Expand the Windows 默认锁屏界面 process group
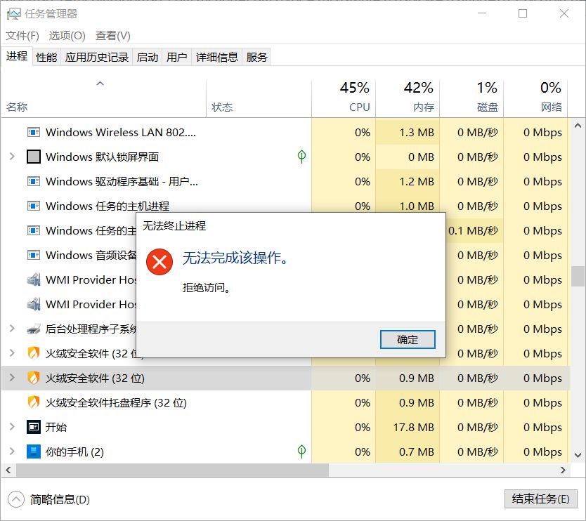Screen dimensions: 586x521 tap(12, 157)
